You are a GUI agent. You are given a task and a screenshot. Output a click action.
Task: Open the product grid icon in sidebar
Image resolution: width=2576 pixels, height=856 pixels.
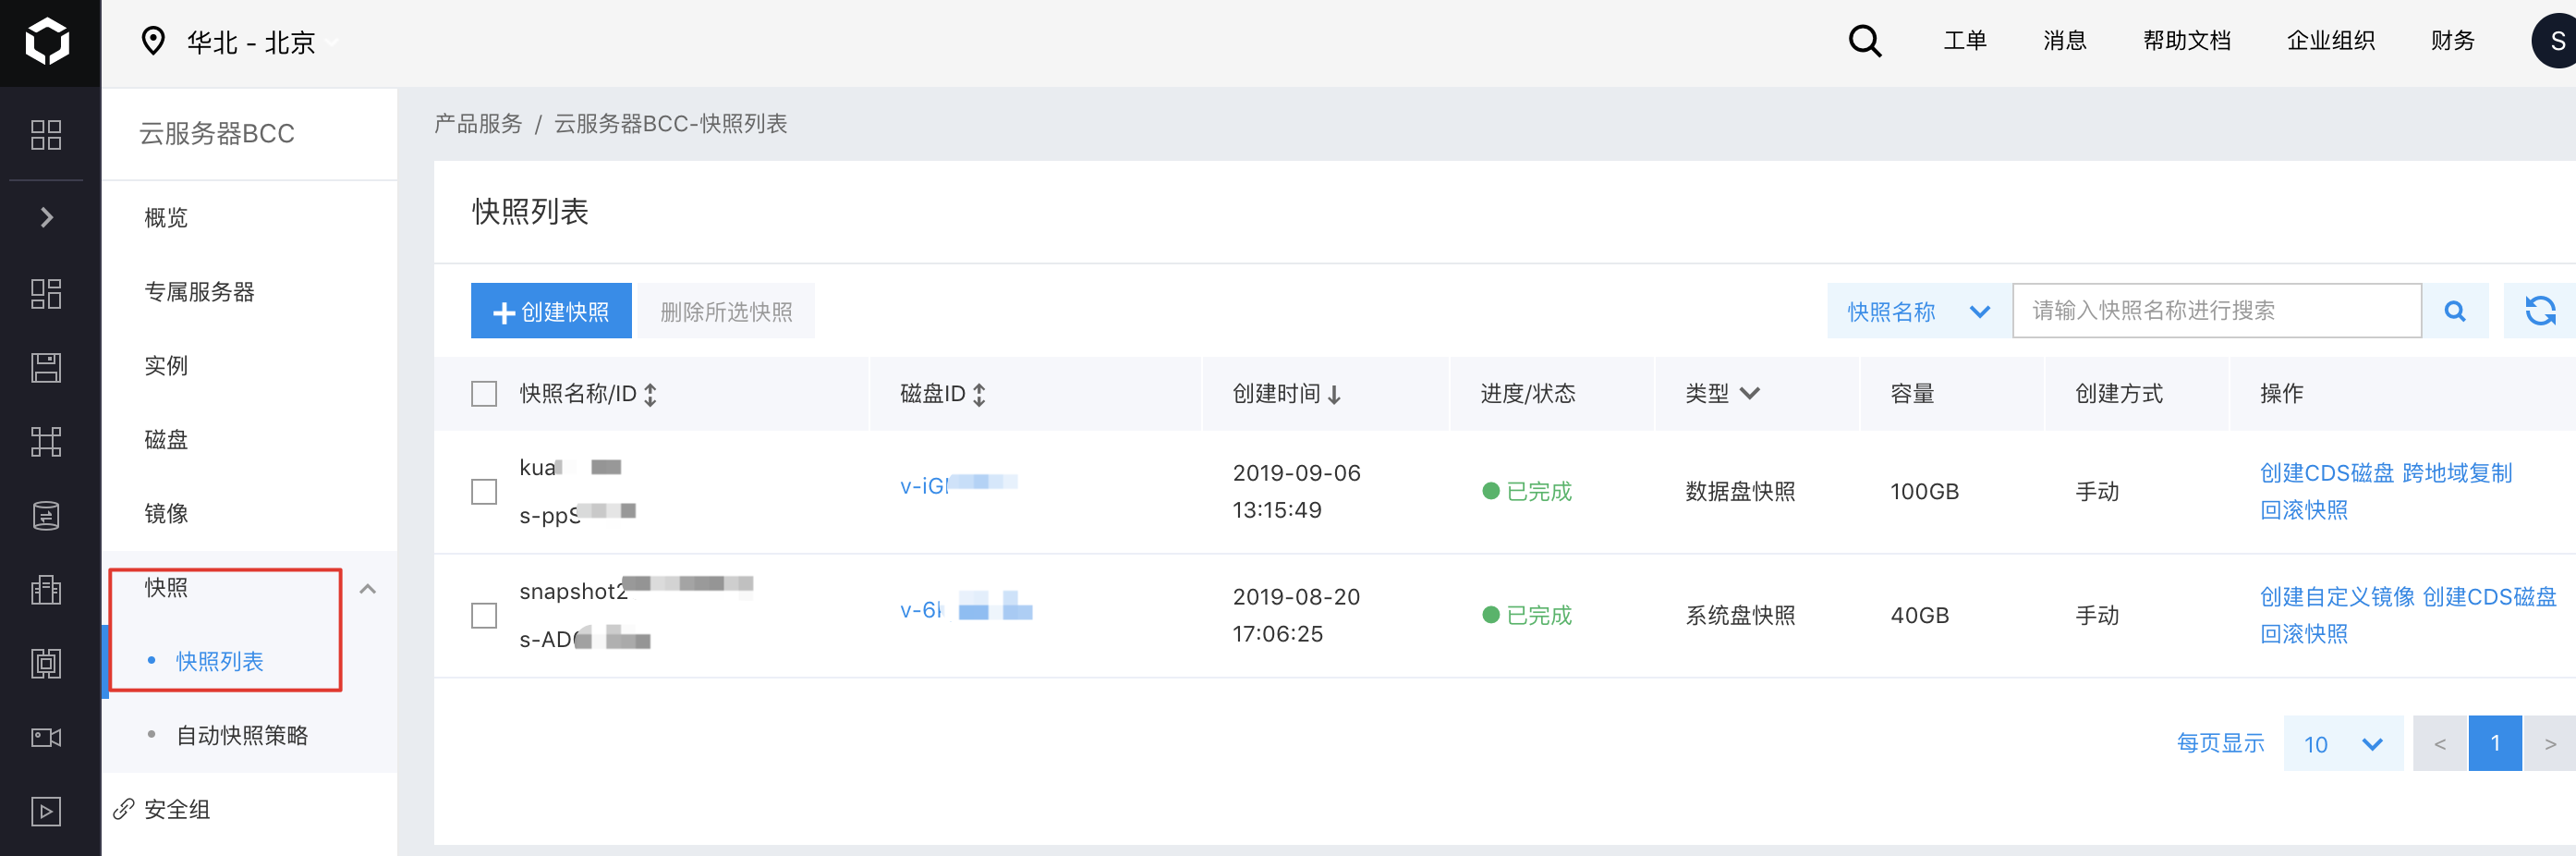(46, 135)
